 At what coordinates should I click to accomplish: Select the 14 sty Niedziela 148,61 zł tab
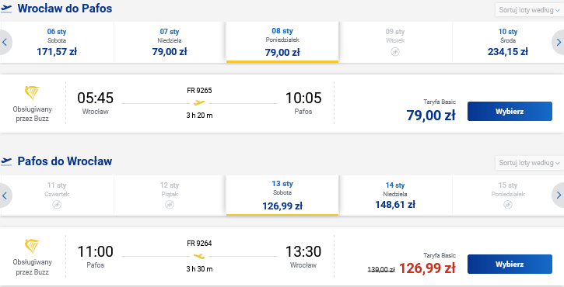(x=395, y=195)
